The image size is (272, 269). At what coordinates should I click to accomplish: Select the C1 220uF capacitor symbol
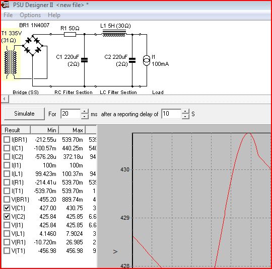click(x=85, y=60)
